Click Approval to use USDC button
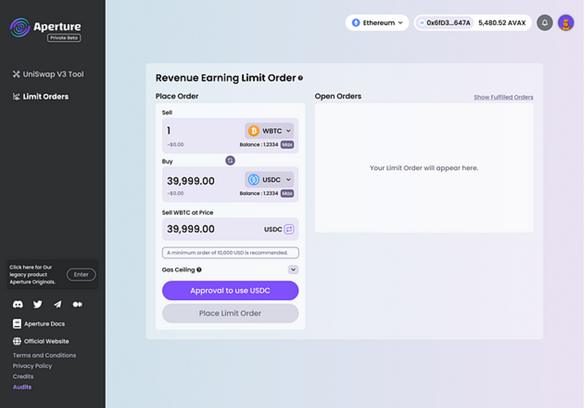This screenshot has width=585, height=408. pos(230,291)
